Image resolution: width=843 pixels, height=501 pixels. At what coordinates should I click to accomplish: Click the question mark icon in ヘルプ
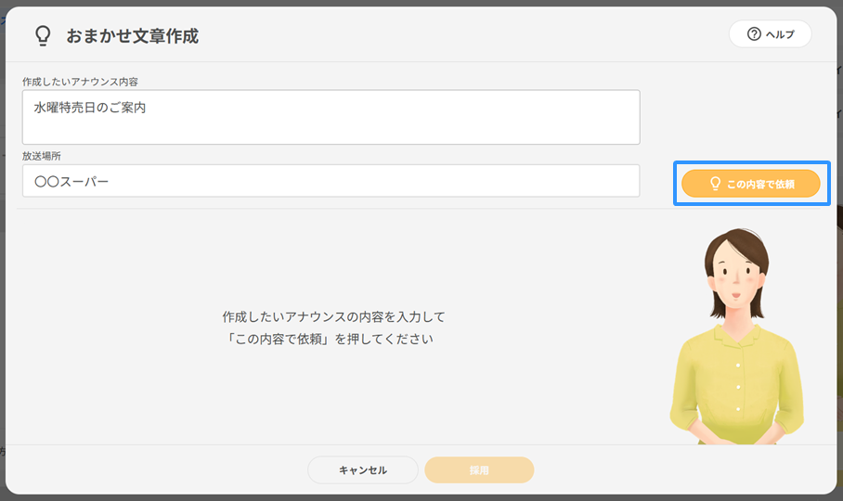pyautogui.click(x=754, y=34)
